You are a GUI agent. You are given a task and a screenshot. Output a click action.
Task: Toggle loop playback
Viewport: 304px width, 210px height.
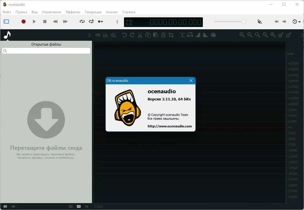(x=82, y=22)
